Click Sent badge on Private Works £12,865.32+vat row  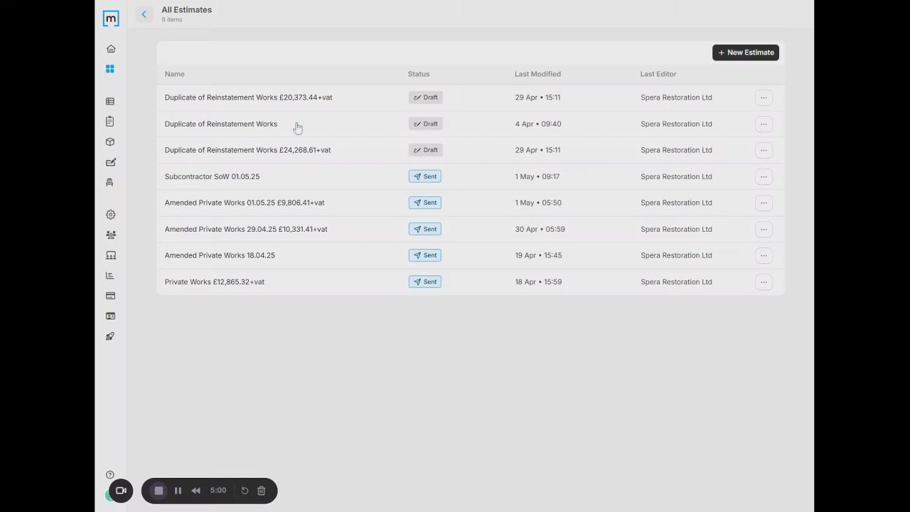pyautogui.click(x=424, y=282)
